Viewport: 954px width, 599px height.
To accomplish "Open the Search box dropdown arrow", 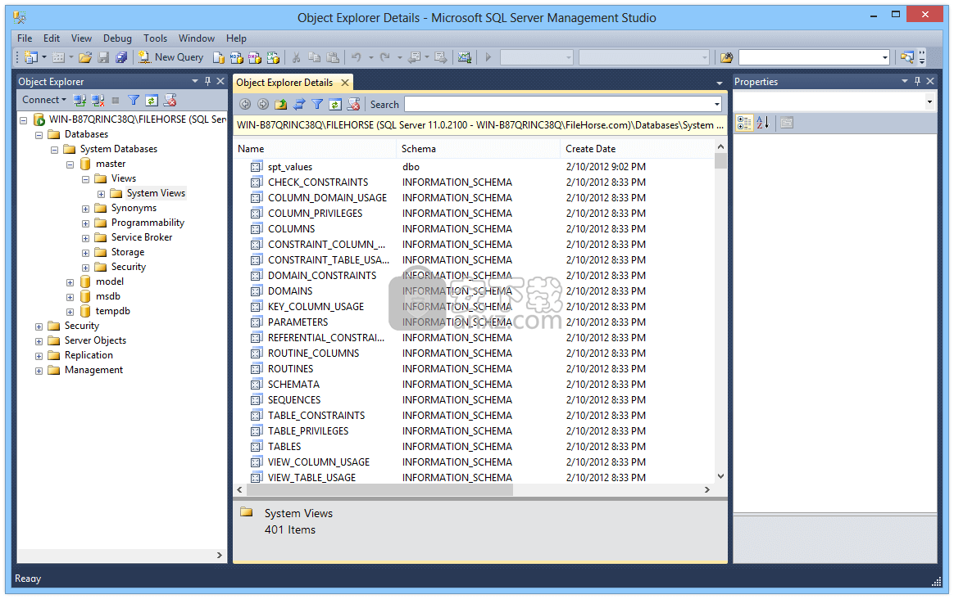I will click(x=716, y=105).
